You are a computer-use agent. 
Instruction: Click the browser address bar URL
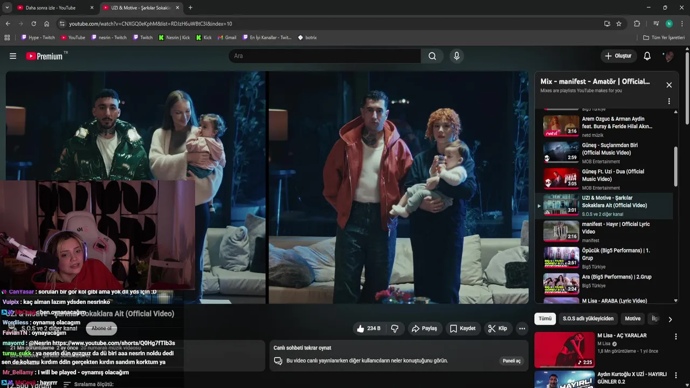click(x=150, y=24)
